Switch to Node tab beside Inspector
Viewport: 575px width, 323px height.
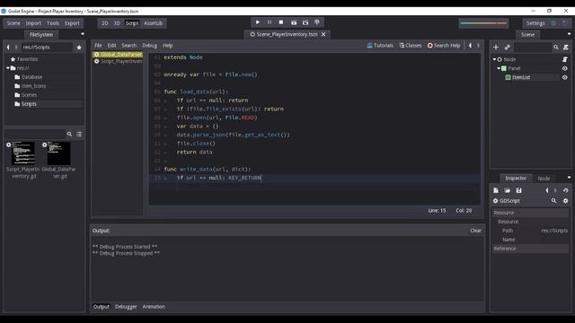pos(544,179)
